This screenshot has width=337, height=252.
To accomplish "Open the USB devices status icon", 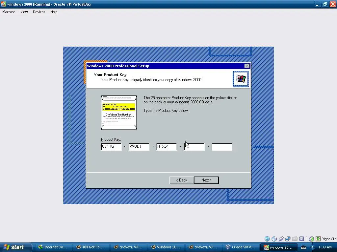I will pyautogui.click(x=281, y=239).
